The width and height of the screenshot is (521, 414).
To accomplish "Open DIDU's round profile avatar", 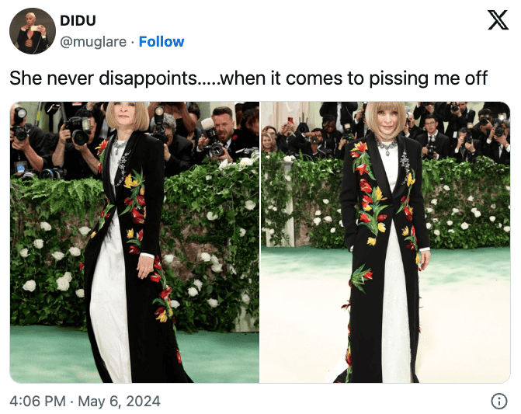I will click(x=33, y=31).
